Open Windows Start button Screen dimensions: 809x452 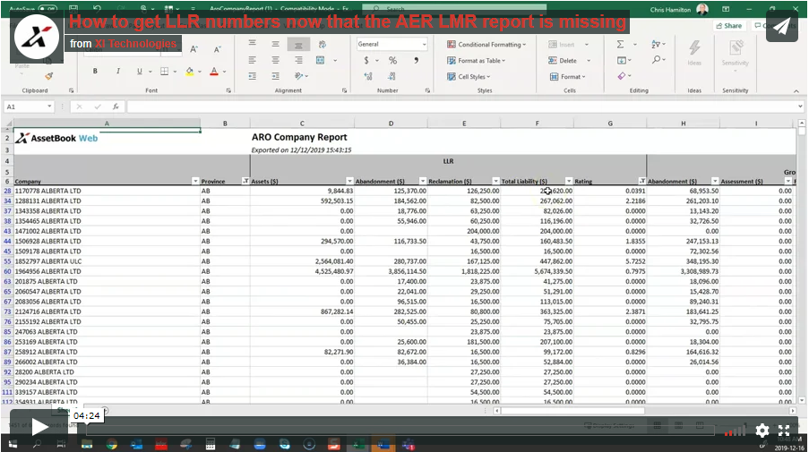(x=13, y=444)
